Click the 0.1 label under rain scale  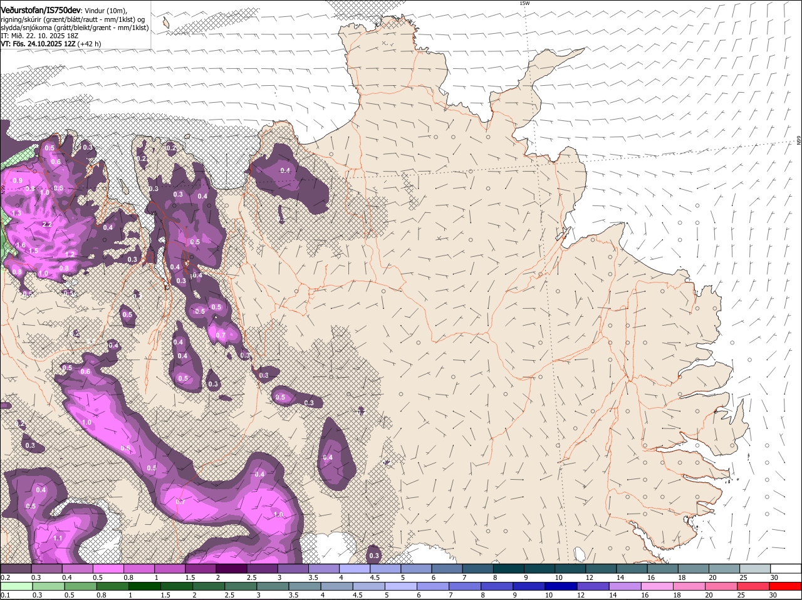[5, 595]
